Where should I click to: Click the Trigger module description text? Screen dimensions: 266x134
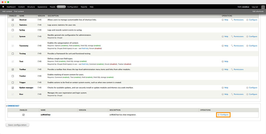(x=85, y=83)
